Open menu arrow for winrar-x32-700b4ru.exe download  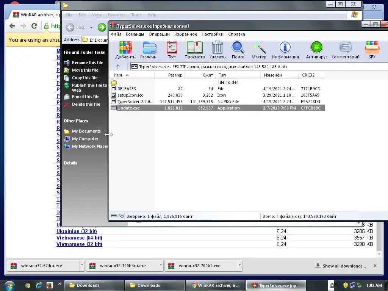pos(161,265)
